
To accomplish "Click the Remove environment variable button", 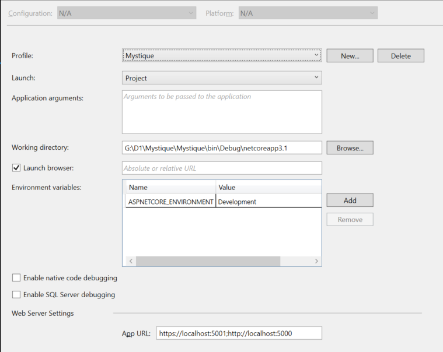I will [x=350, y=220].
